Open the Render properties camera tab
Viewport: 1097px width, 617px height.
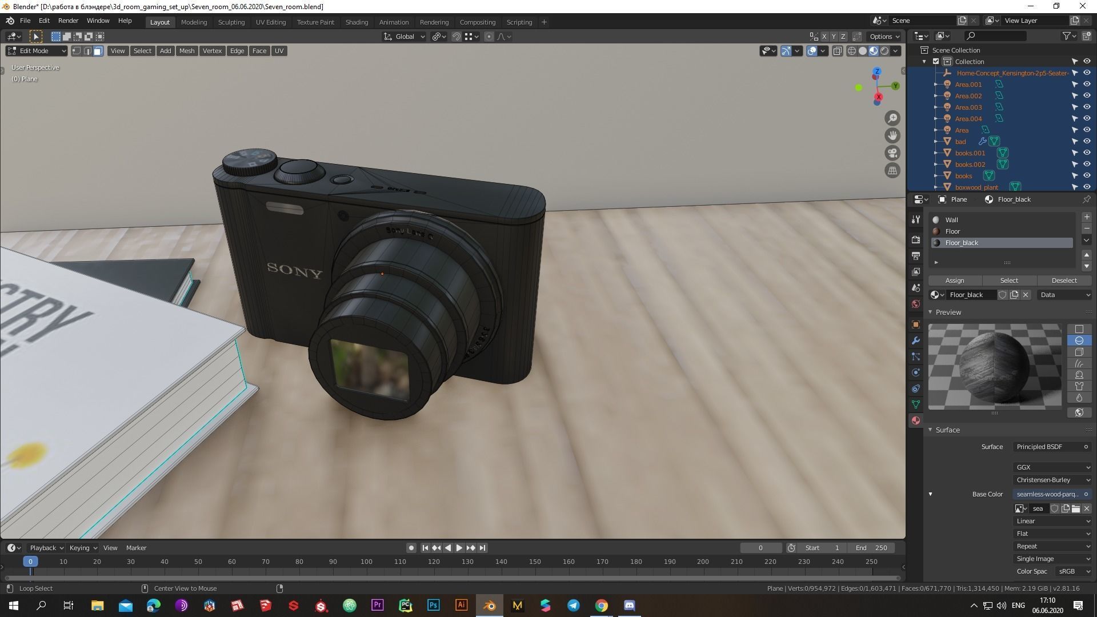pyautogui.click(x=916, y=240)
